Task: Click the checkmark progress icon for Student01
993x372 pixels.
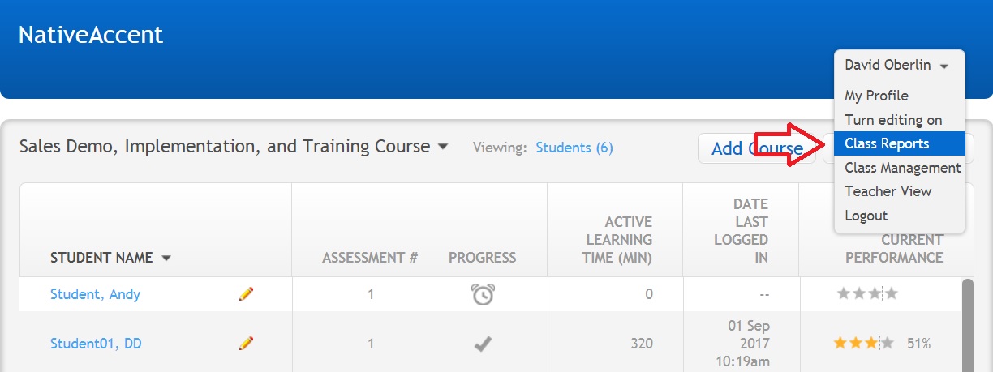Action: 483,344
